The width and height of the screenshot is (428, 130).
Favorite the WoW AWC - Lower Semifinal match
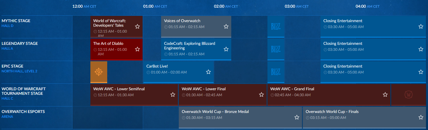173,95
